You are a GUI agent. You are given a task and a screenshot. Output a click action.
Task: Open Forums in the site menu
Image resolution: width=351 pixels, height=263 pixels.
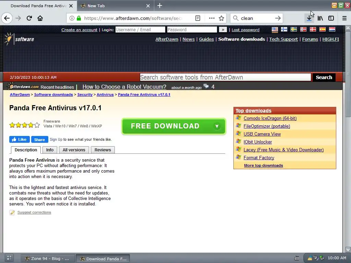(x=310, y=39)
